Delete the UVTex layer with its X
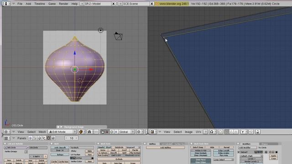 click(x=92, y=158)
